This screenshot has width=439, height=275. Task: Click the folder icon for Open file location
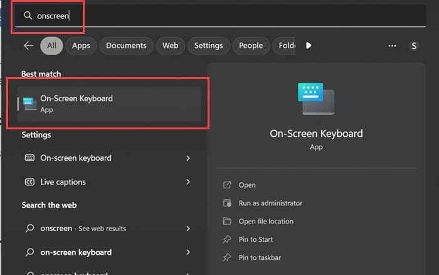(x=227, y=221)
